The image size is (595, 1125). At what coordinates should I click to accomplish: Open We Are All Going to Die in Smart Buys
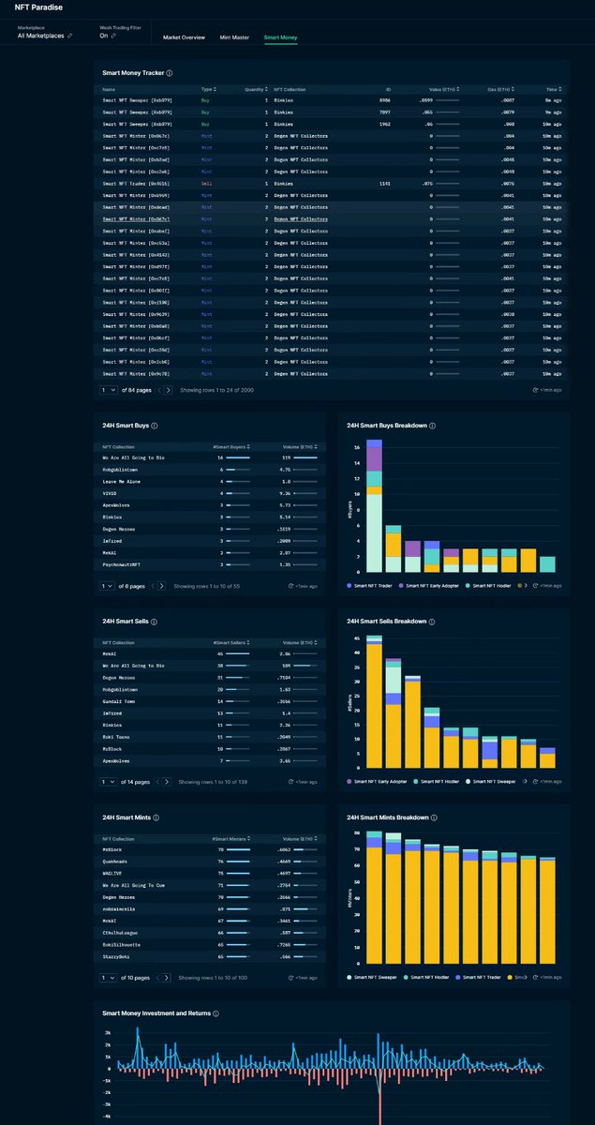point(135,457)
